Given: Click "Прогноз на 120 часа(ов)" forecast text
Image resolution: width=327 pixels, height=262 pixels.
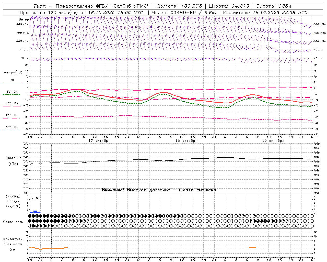Looking at the screenshot, I should point(49,13).
